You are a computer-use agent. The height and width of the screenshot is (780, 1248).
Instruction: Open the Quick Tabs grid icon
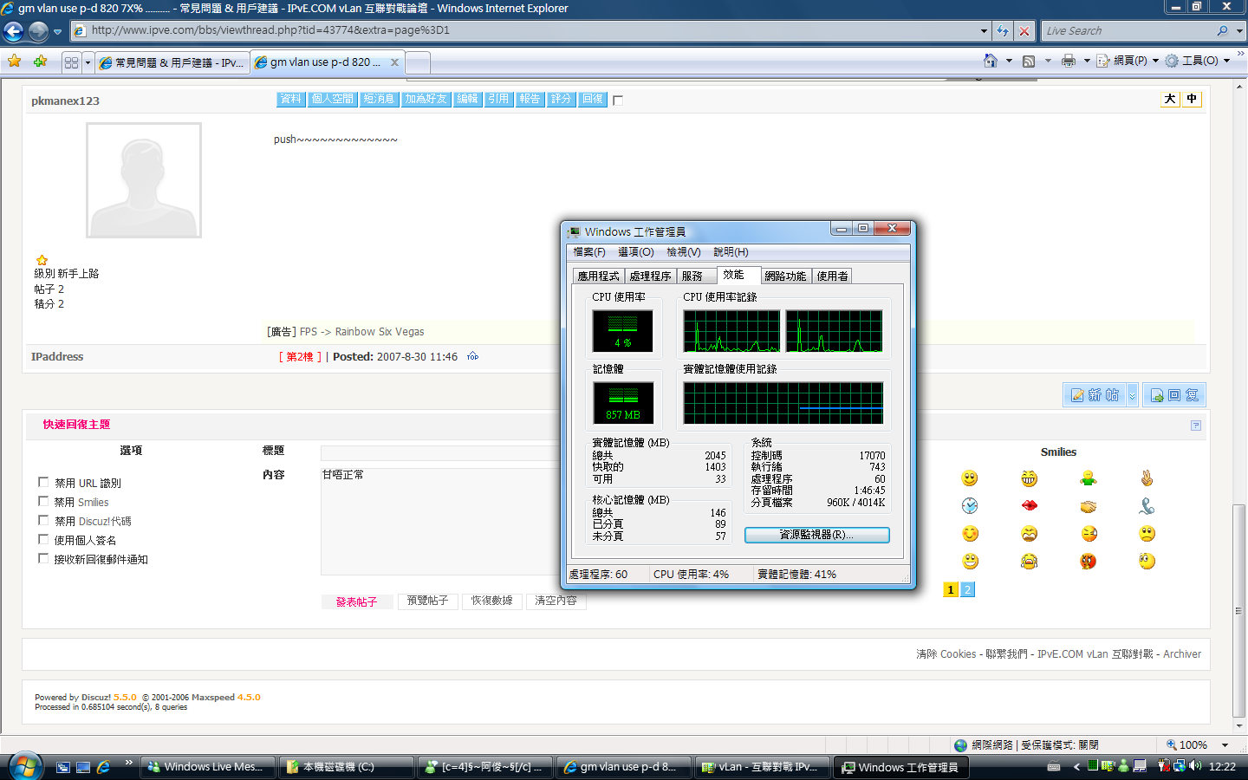[71, 62]
